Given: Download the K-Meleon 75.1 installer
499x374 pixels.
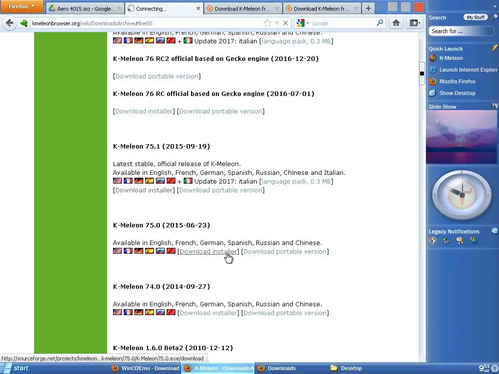Looking at the screenshot, I should (144, 190).
